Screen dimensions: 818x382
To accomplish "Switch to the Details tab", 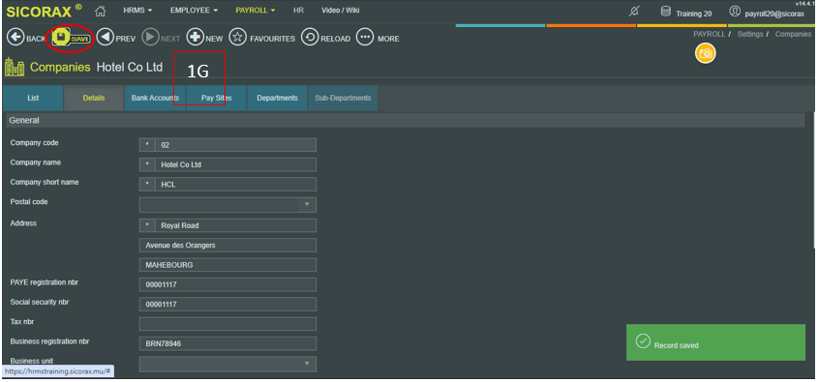I will tap(94, 98).
